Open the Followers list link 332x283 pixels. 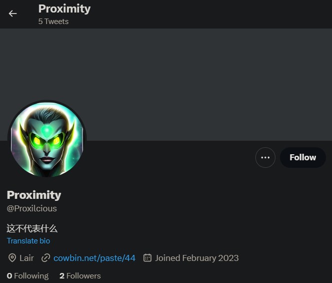pos(83,276)
